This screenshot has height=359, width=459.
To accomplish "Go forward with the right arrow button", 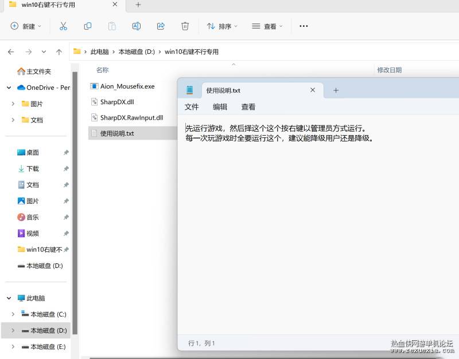I will coord(28,52).
